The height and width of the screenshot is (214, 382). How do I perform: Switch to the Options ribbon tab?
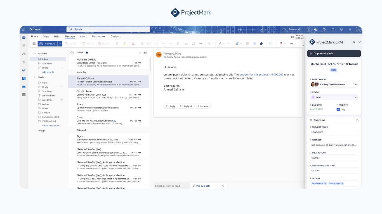click(115, 37)
